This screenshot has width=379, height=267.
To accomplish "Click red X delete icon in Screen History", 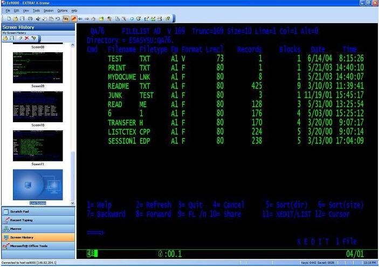I will (27, 38).
